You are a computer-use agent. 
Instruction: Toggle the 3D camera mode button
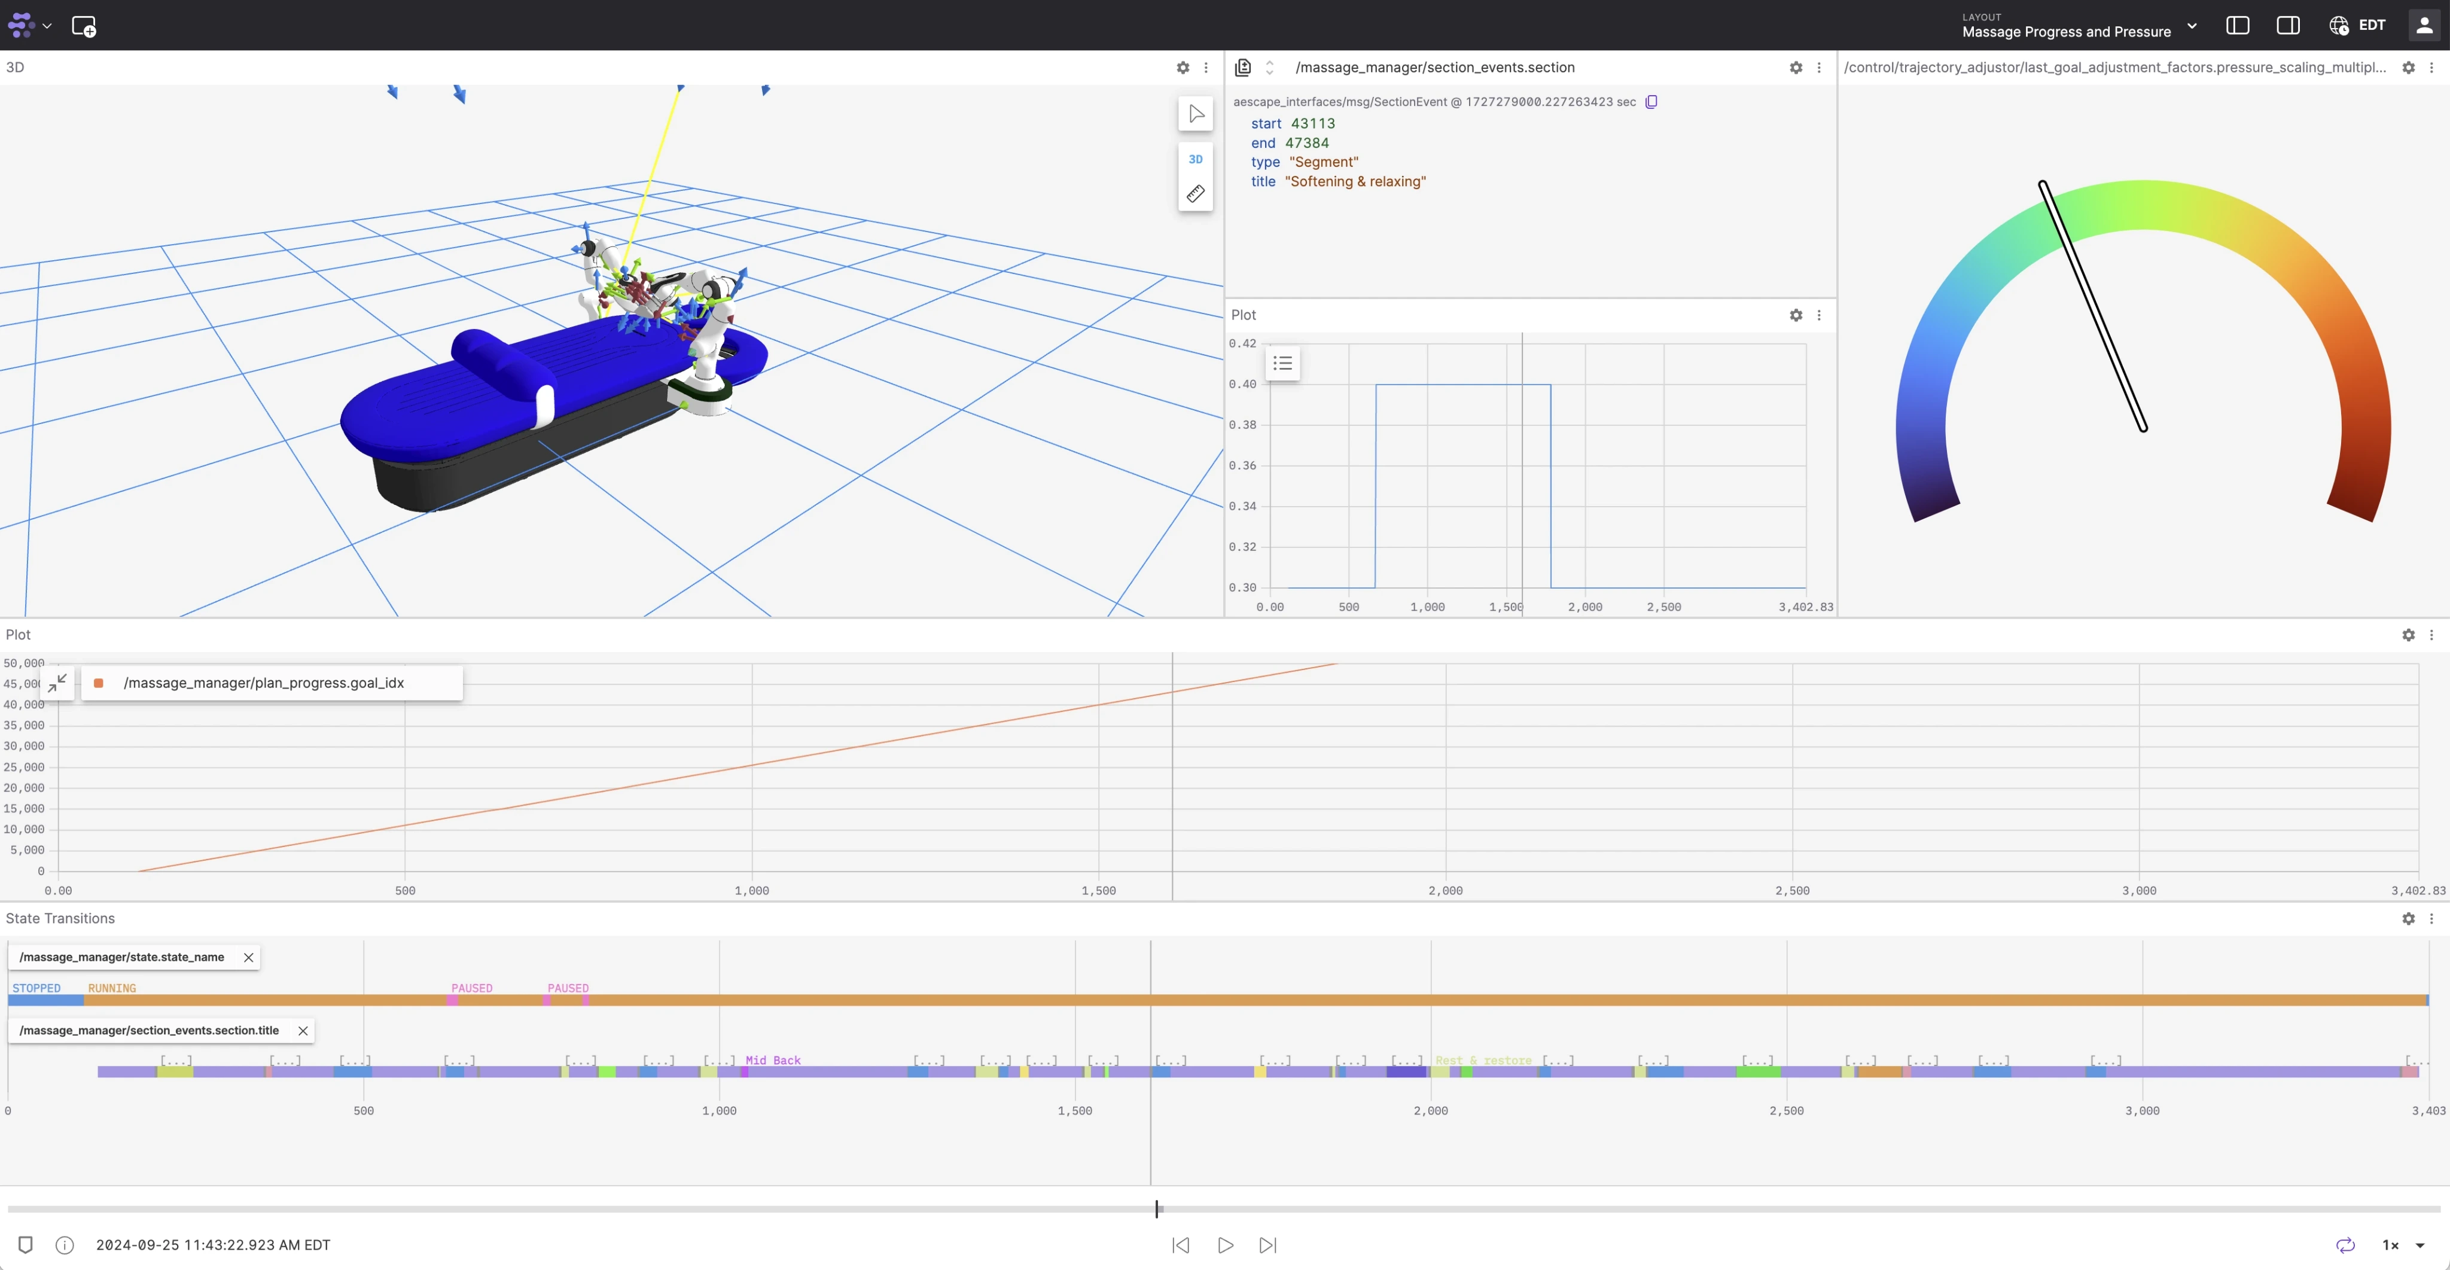pyautogui.click(x=1196, y=159)
